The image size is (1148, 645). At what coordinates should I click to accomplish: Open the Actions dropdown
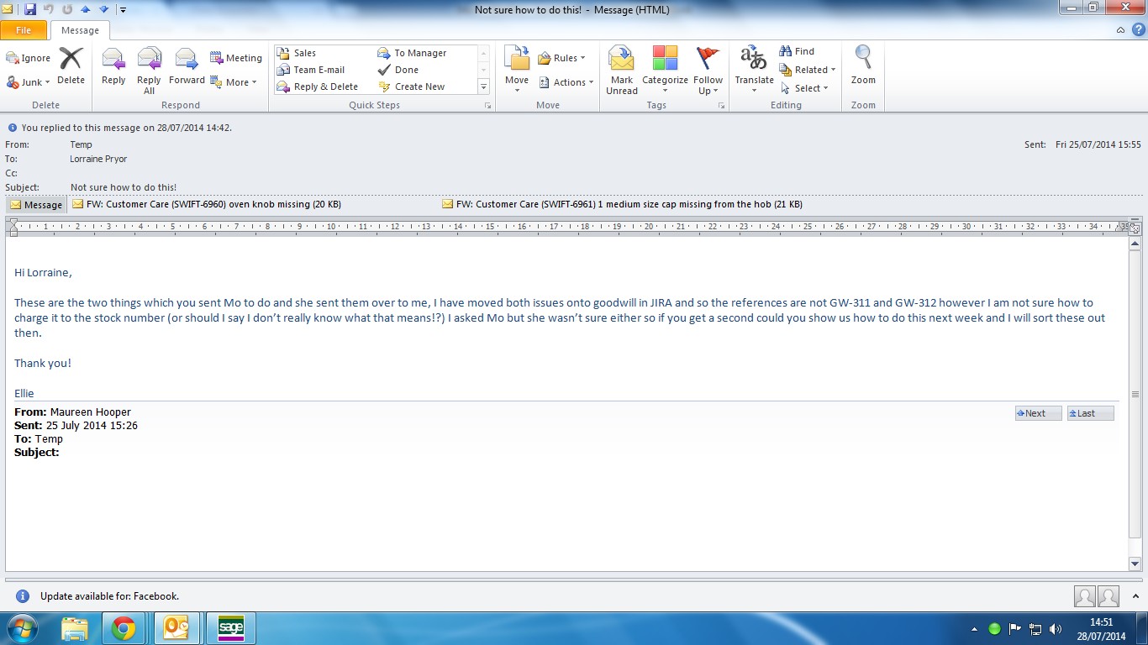pos(566,82)
